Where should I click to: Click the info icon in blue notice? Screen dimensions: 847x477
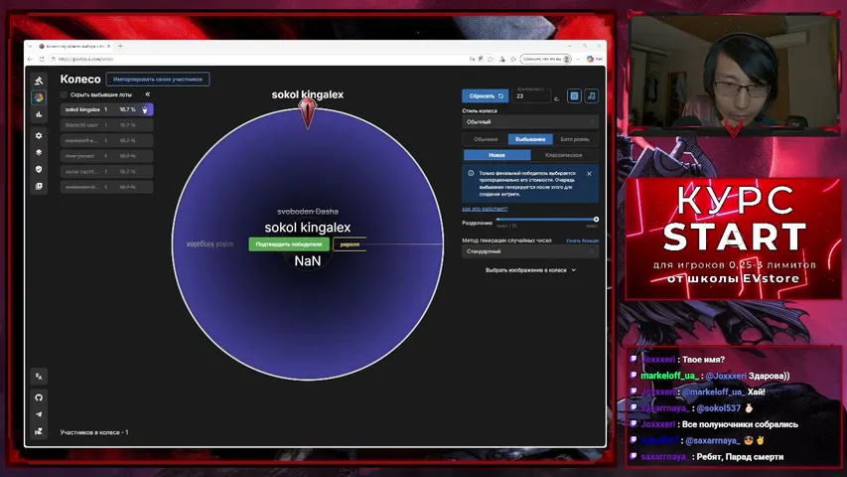[x=471, y=174]
